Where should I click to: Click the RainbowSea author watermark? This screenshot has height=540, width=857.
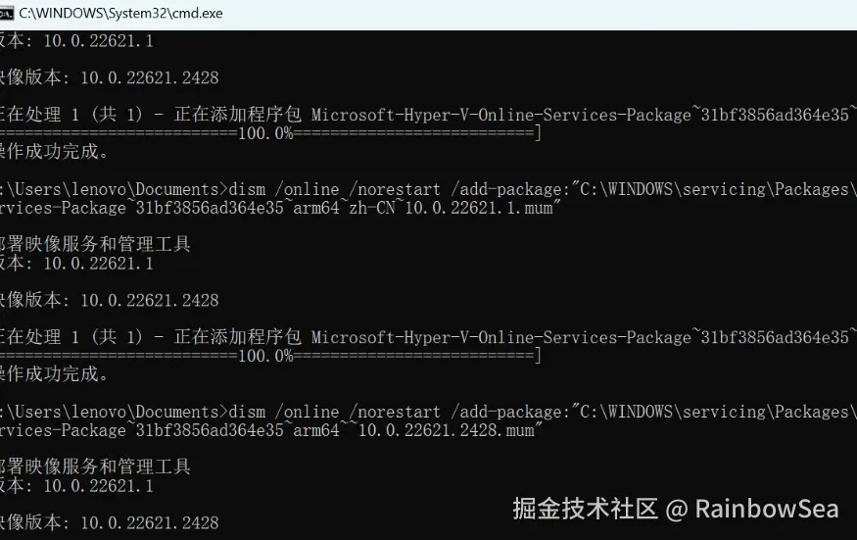tap(766, 509)
